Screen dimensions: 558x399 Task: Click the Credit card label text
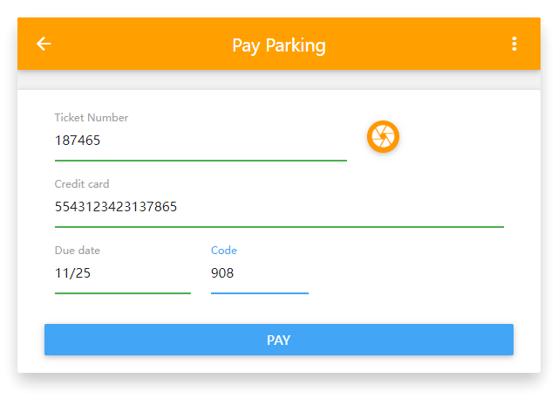click(x=82, y=184)
